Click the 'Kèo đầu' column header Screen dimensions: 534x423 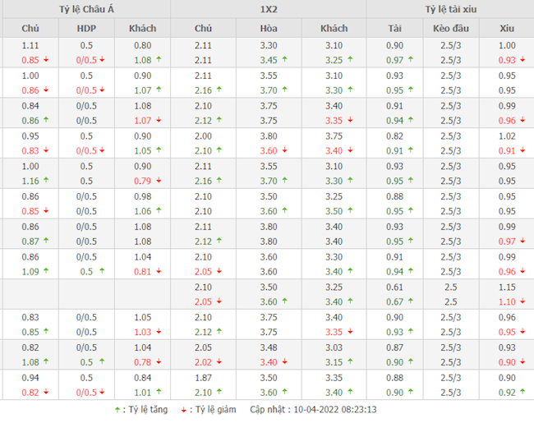(x=451, y=28)
